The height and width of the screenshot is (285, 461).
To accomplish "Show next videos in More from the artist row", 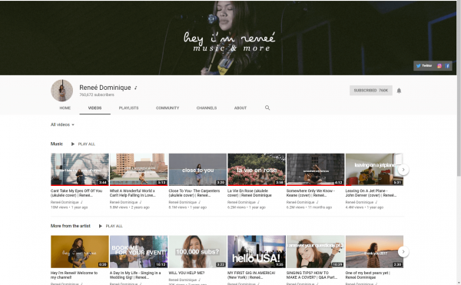I will pyautogui.click(x=403, y=251).
